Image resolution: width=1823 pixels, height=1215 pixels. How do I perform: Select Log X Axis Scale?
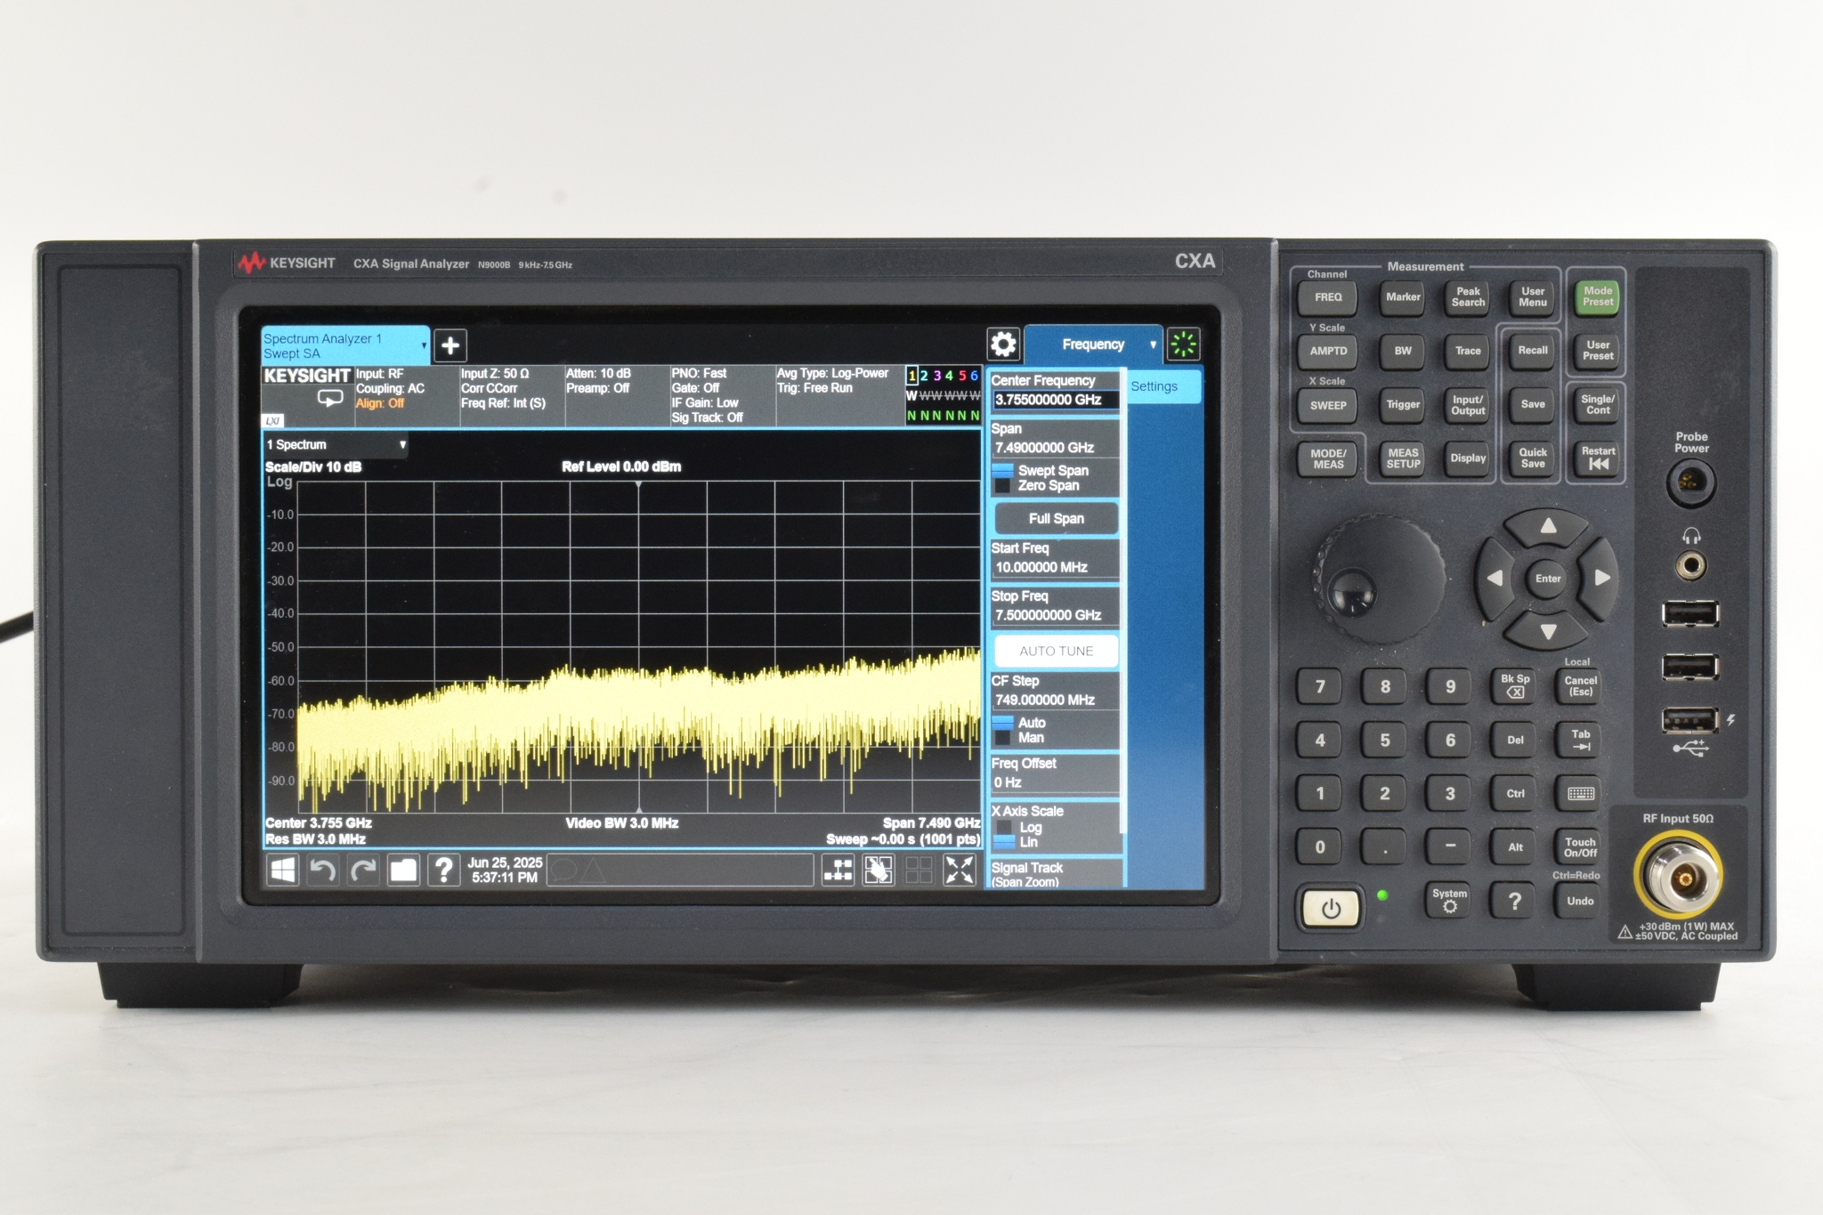(x=1018, y=827)
